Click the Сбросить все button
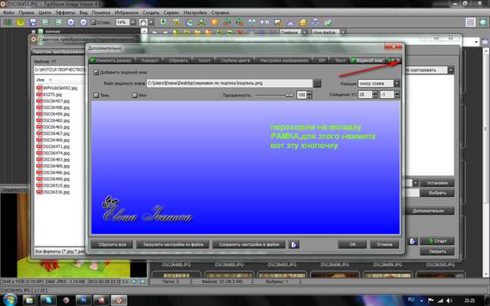This screenshot has height=306, width=490. pyautogui.click(x=112, y=244)
